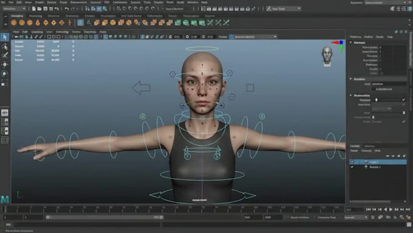The height and width of the screenshot is (233, 413).
Task: Toggle visibility of the second display layer
Action: tap(352, 167)
